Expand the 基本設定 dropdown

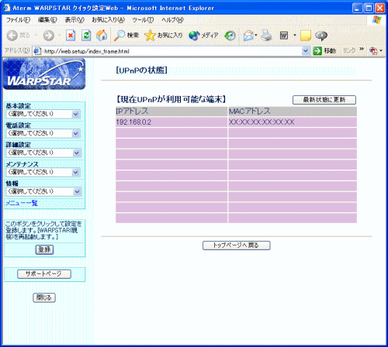click(43, 114)
